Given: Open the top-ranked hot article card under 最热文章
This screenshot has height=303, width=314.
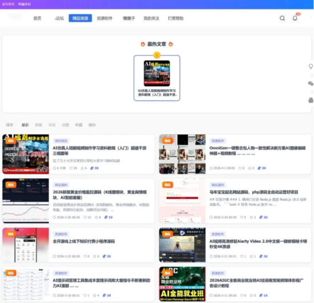Looking at the screenshot, I should [x=157, y=78].
